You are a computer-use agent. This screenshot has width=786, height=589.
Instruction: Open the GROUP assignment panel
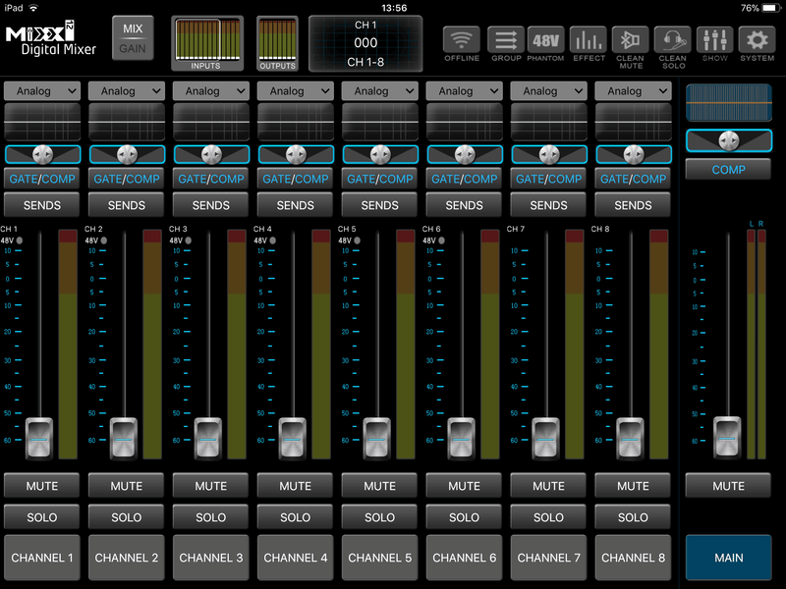click(x=504, y=41)
